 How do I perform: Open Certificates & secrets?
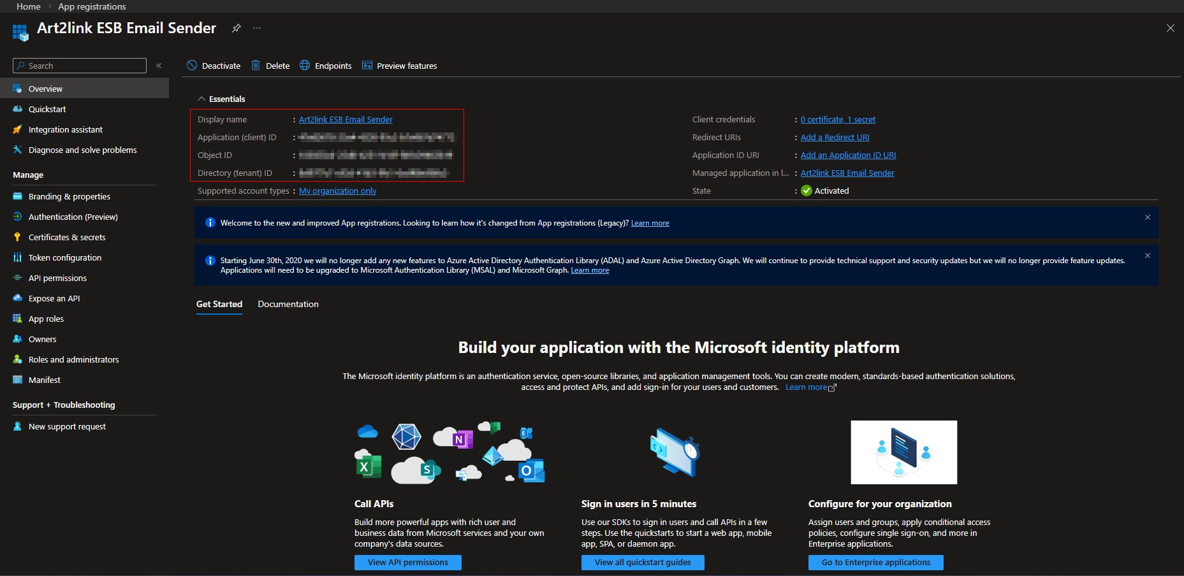pos(66,236)
